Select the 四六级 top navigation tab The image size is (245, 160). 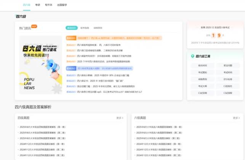(x=26, y=5)
